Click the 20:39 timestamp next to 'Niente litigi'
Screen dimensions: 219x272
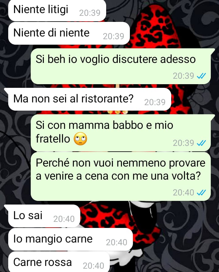[x=90, y=13]
